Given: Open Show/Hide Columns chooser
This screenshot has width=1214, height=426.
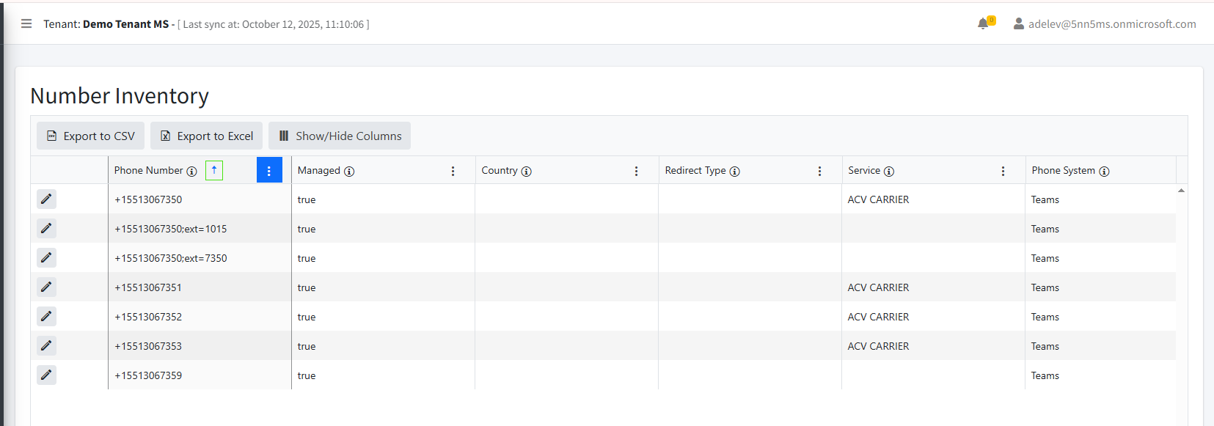Looking at the screenshot, I should tap(340, 136).
